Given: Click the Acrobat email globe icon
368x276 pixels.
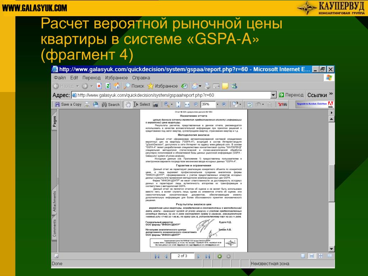Looking at the screenshot, I should (x=96, y=105).
